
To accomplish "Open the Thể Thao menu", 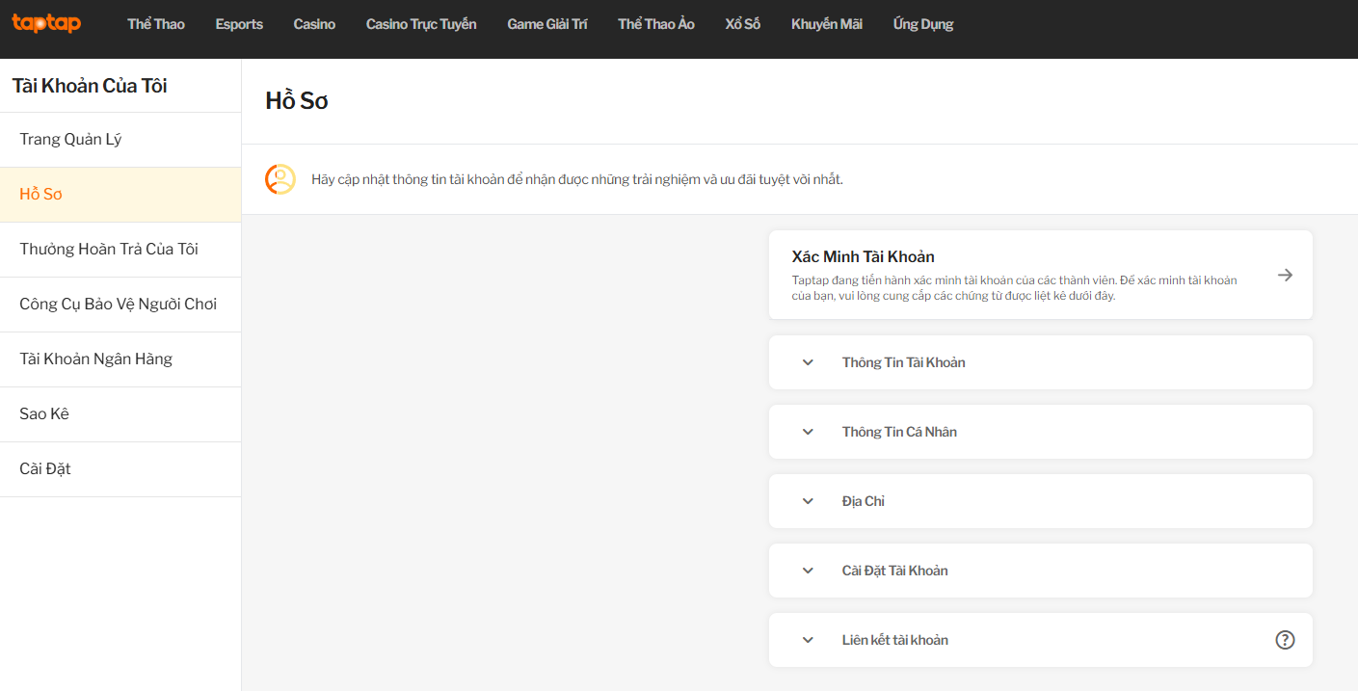I will click(x=155, y=24).
